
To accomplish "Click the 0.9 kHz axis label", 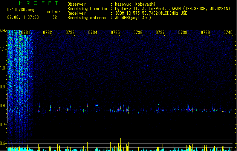I will coord(3,87).
